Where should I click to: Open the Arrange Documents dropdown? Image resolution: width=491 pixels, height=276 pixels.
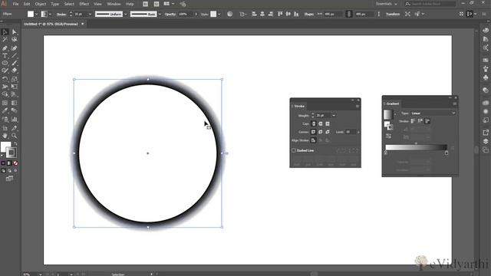(x=169, y=4)
